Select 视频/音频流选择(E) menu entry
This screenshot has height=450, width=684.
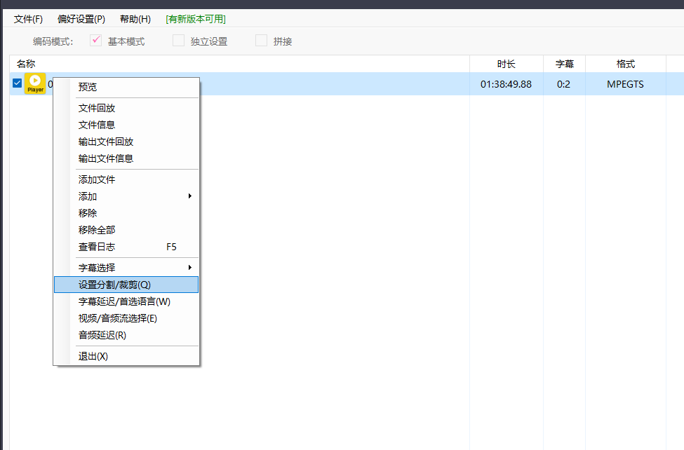126,318
